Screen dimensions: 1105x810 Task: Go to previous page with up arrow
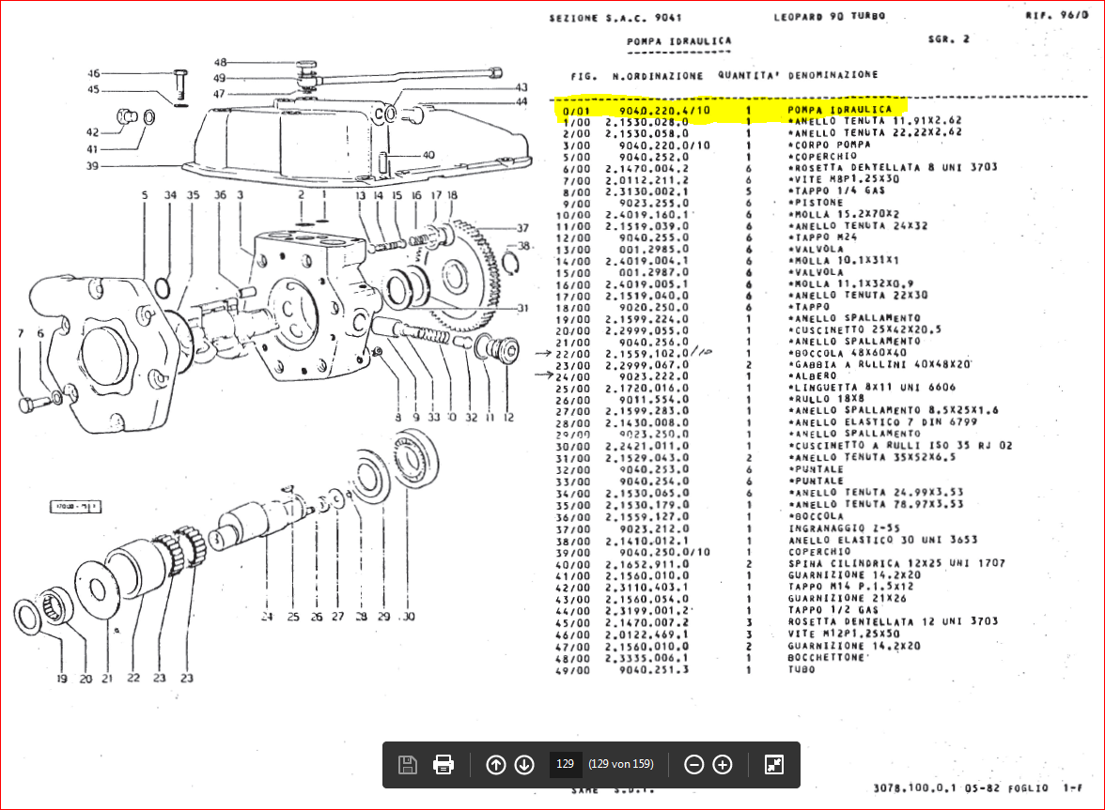pyautogui.click(x=495, y=764)
